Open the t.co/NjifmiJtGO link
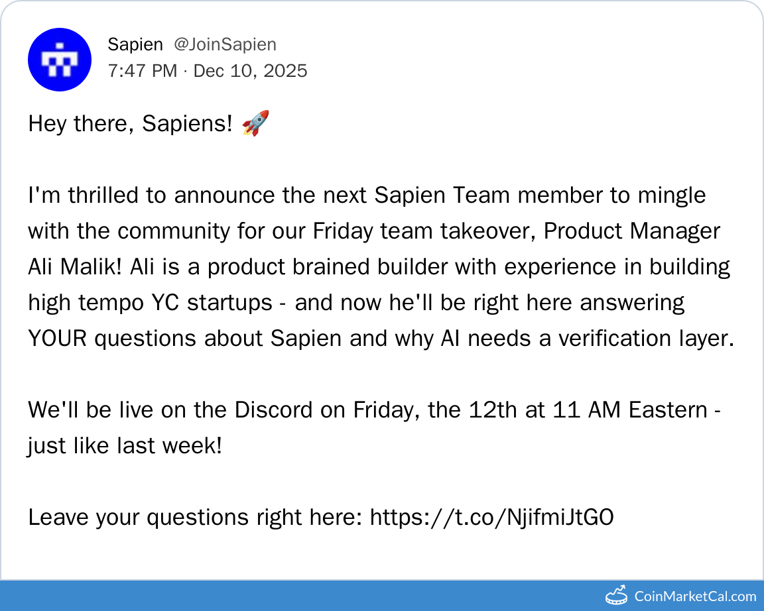This screenshot has height=611, width=764. pos(491,517)
